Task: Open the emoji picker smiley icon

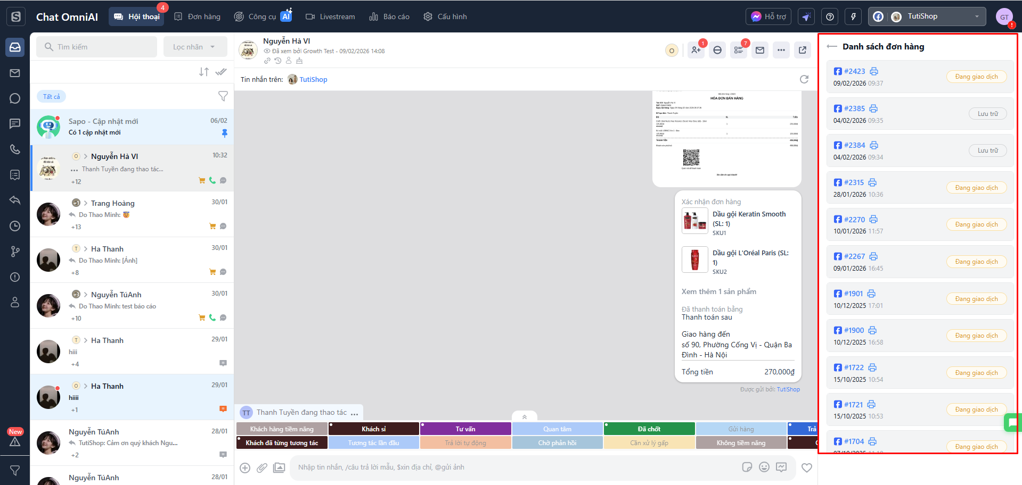Action: [x=764, y=467]
